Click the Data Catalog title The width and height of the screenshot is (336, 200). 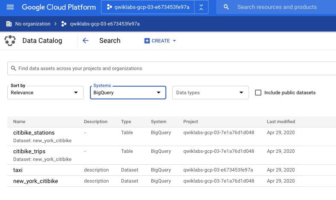click(x=42, y=41)
